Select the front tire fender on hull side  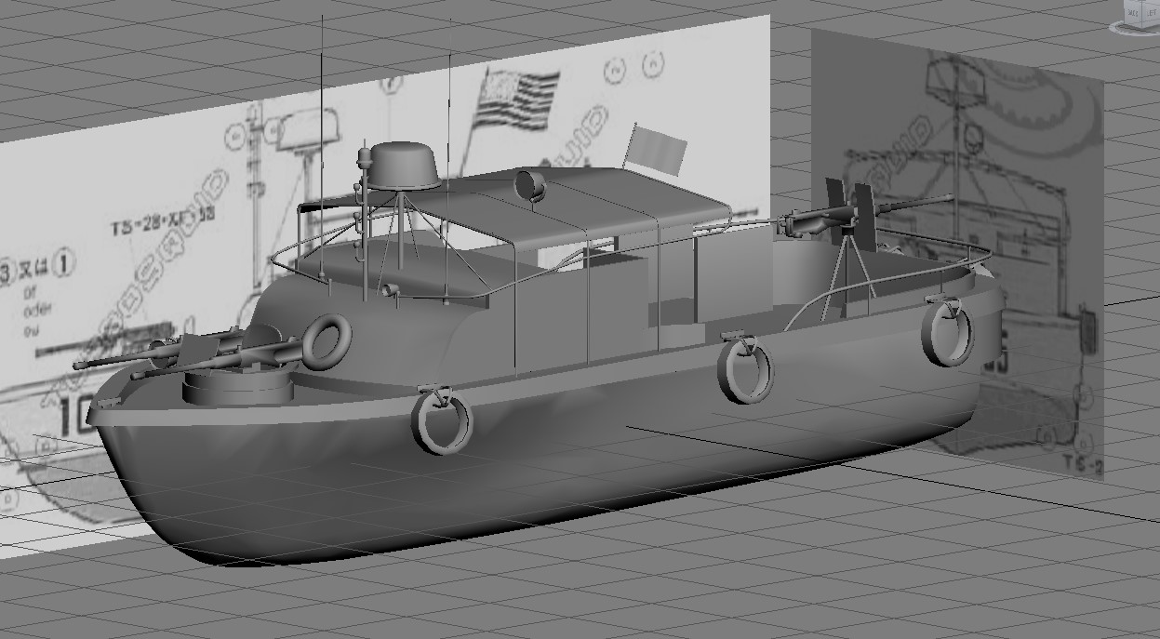pyautogui.click(x=442, y=421)
